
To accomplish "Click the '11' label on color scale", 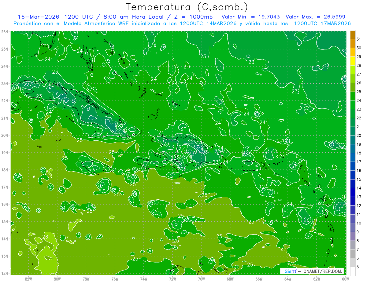I will [x=359, y=214].
